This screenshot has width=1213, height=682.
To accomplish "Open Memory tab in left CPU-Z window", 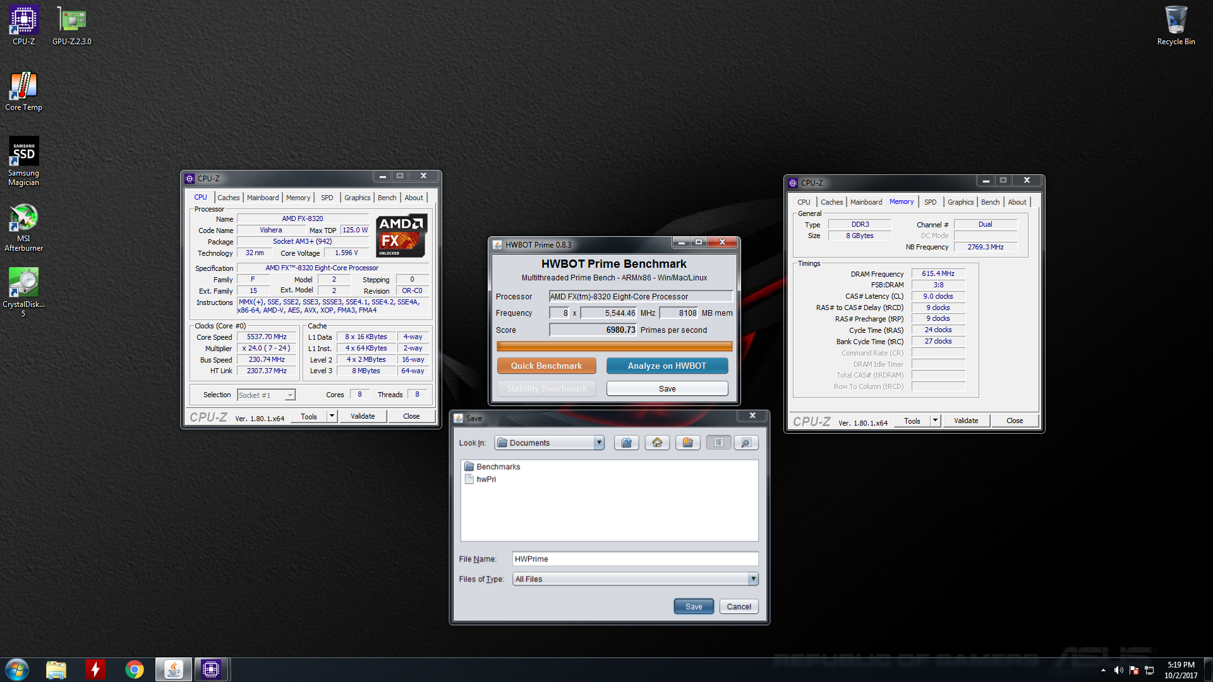I will pyautogui.click(x=298, y=198).
